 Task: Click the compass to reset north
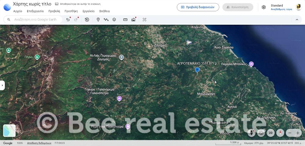pyautogui.click(x=280, y=133)
